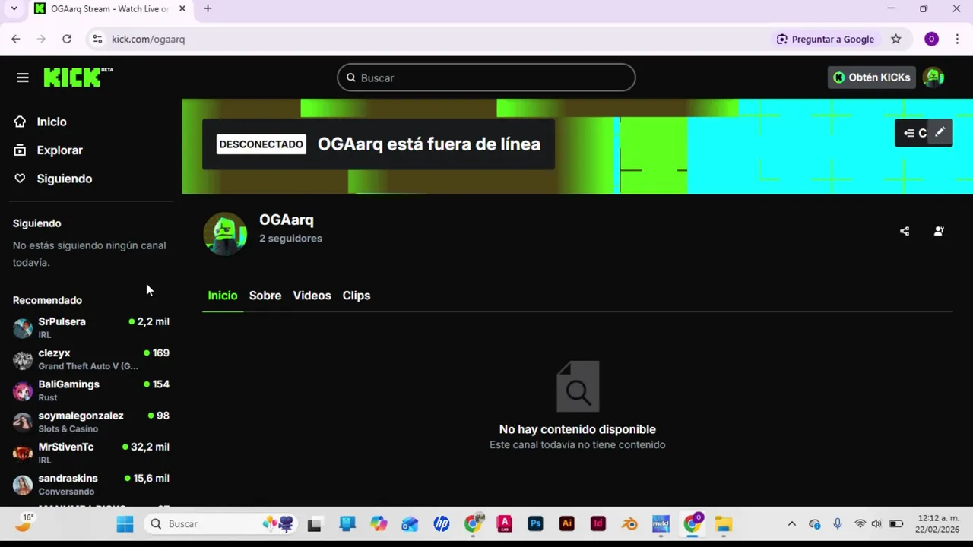Click the KICK logo

click(x=78, y=77)
